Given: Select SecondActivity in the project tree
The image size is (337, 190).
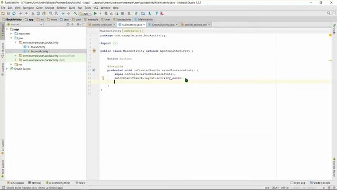Looking at the screenshot, I should click(x=39, y=51).
